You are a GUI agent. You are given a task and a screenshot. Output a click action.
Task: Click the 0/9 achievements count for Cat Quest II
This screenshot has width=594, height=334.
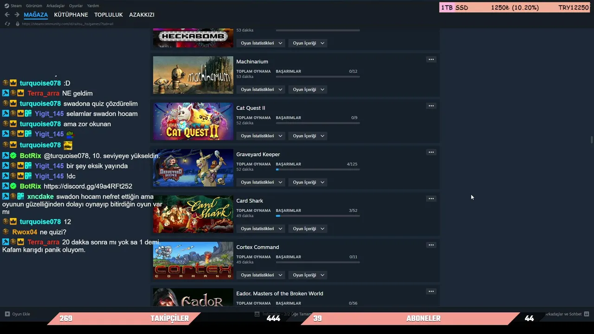click(354, 118)
